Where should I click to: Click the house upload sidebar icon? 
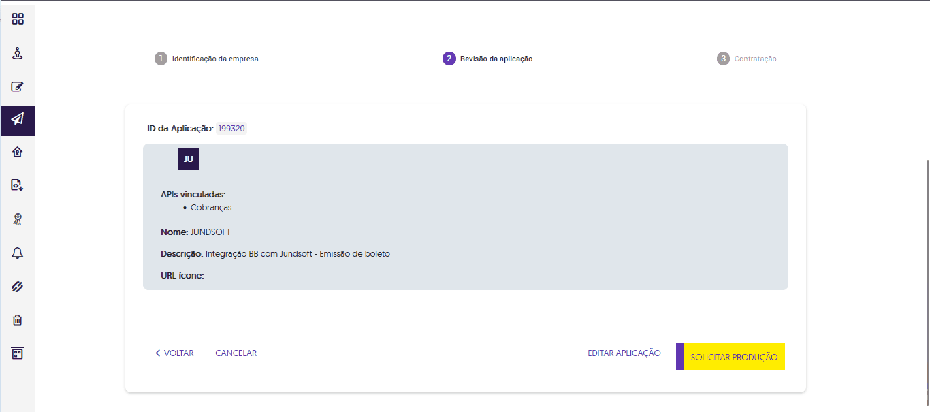[x=18, y=152]
